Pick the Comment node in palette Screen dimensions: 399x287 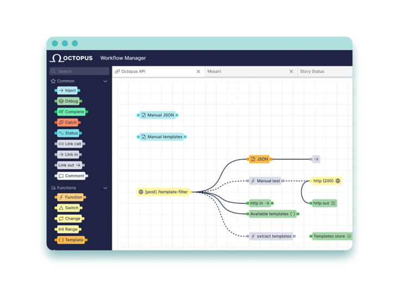(x=71, y=176)
